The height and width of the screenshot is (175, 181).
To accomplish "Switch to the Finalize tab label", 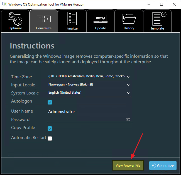I will point(72,28).
